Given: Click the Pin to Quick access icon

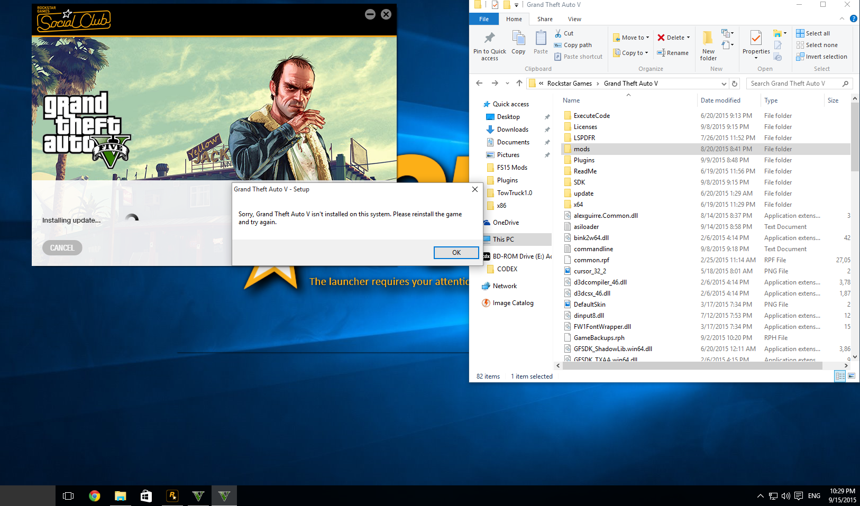Looking at the screenshot, I should (x=489, y=38).
